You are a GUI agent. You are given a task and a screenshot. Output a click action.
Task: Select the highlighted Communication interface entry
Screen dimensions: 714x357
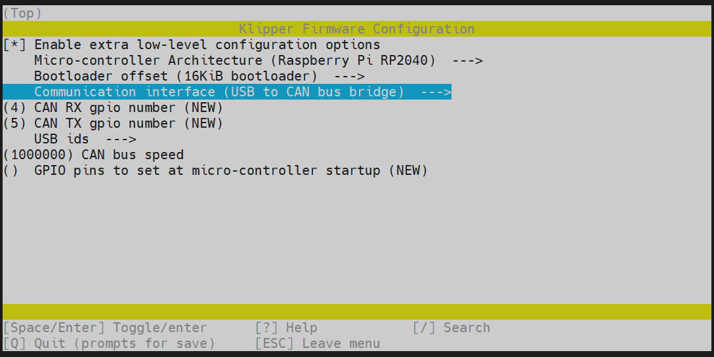tap(219, 92)
